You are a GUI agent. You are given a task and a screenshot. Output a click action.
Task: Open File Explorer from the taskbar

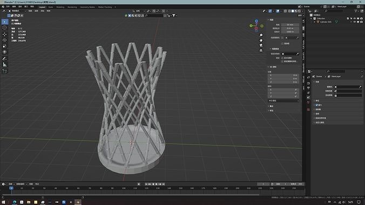pyautogui.click(x=29, y=202)
